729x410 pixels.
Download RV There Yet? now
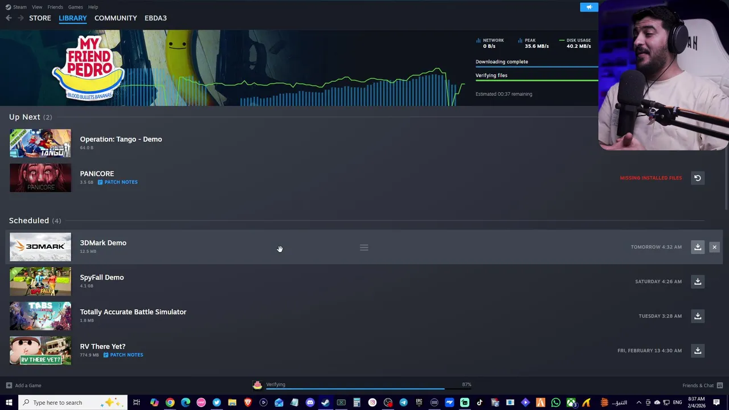click(x=698, y=351)
